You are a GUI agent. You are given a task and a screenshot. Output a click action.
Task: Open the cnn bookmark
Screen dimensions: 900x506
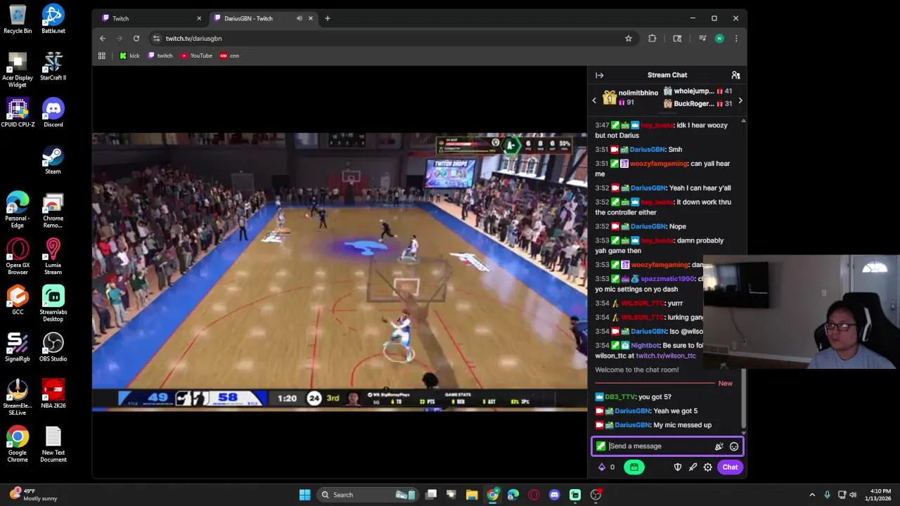pos(230,56)
